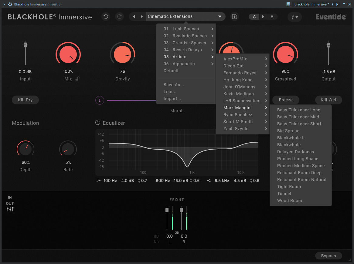Toggle the Freeze button
Image resolution: width=354 pixels, height=264 pixels.
coord(286,100)
